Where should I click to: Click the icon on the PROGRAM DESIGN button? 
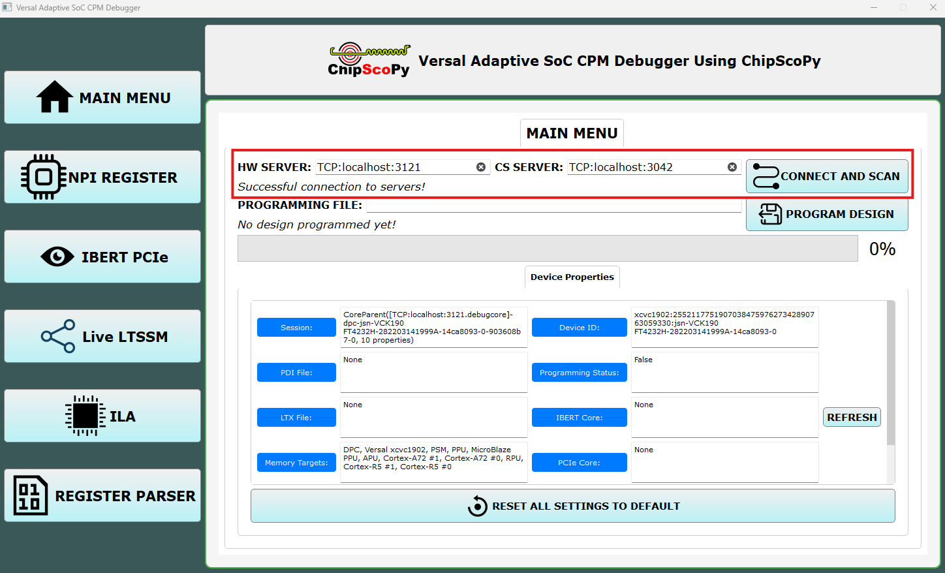coord(771,214)
